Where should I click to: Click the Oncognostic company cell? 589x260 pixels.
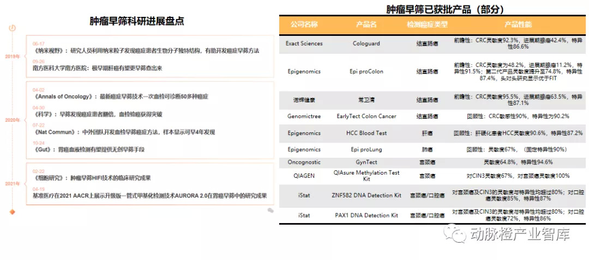point(304,162)
